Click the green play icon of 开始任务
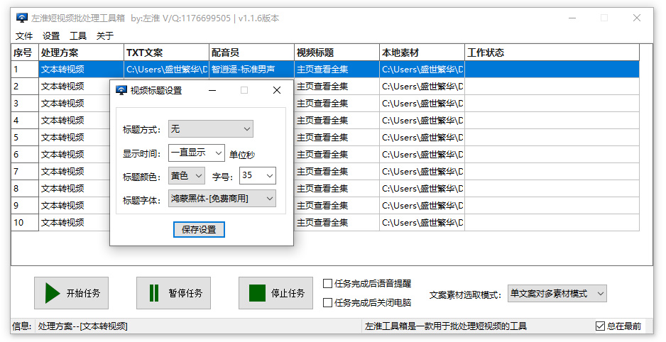 53,293
